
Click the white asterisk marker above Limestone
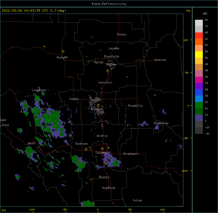click(x=39, y=88)
